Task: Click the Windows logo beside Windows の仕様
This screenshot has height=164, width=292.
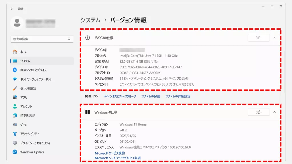Action: [87, 112]
